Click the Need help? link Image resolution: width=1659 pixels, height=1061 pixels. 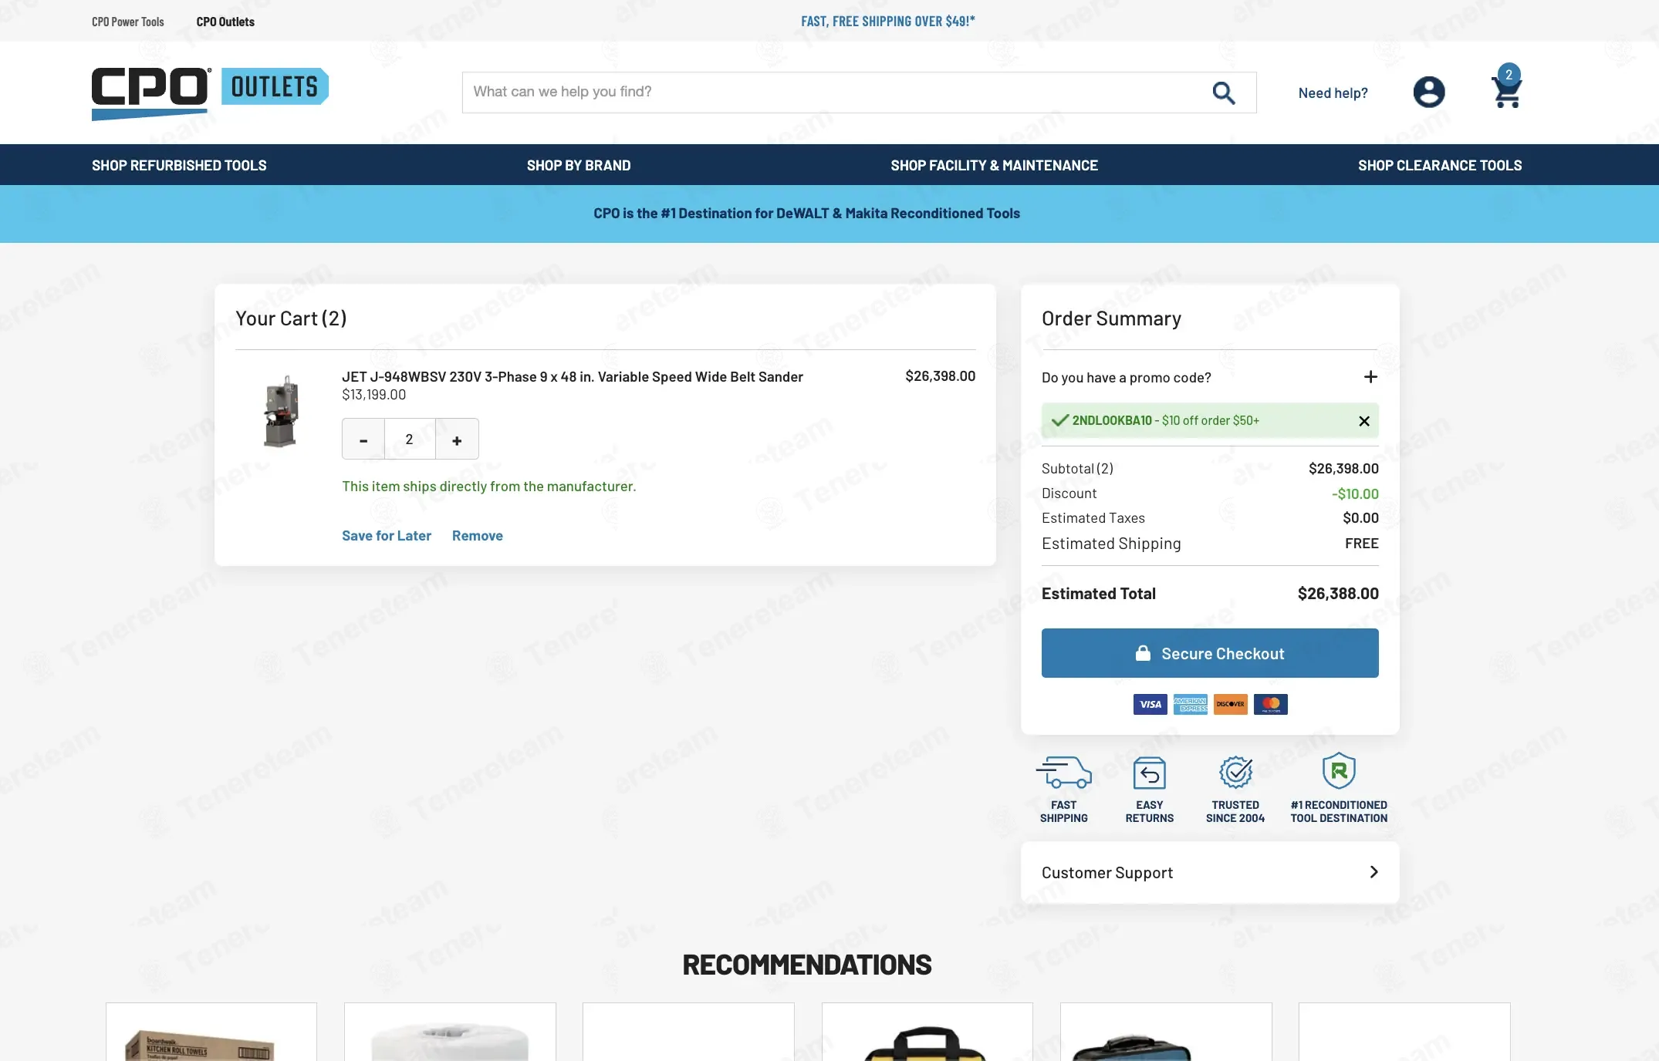coord(1333,93)
